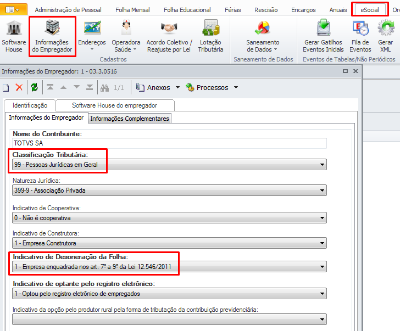The height and width of the screenshot is (331, 400).
Task: Go to next record arrow
Action: click(76, 87)
